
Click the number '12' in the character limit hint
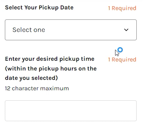coord(8,89)
